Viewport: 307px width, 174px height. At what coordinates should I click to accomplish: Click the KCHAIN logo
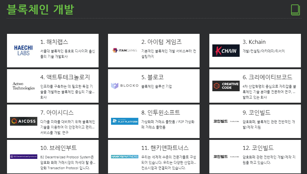click(x=226, y=50)
